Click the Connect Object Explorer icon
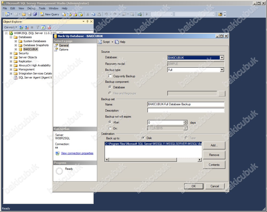Viewport: 267px width, 212px height. 21,27
